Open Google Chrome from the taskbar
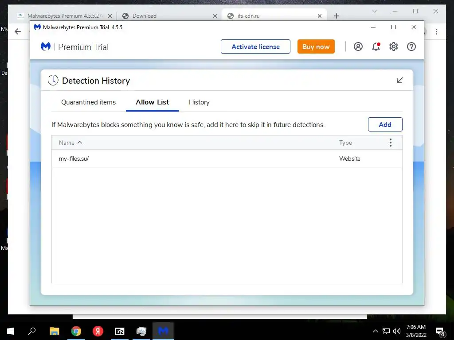454x340 pixels. (x=76, y=331)
